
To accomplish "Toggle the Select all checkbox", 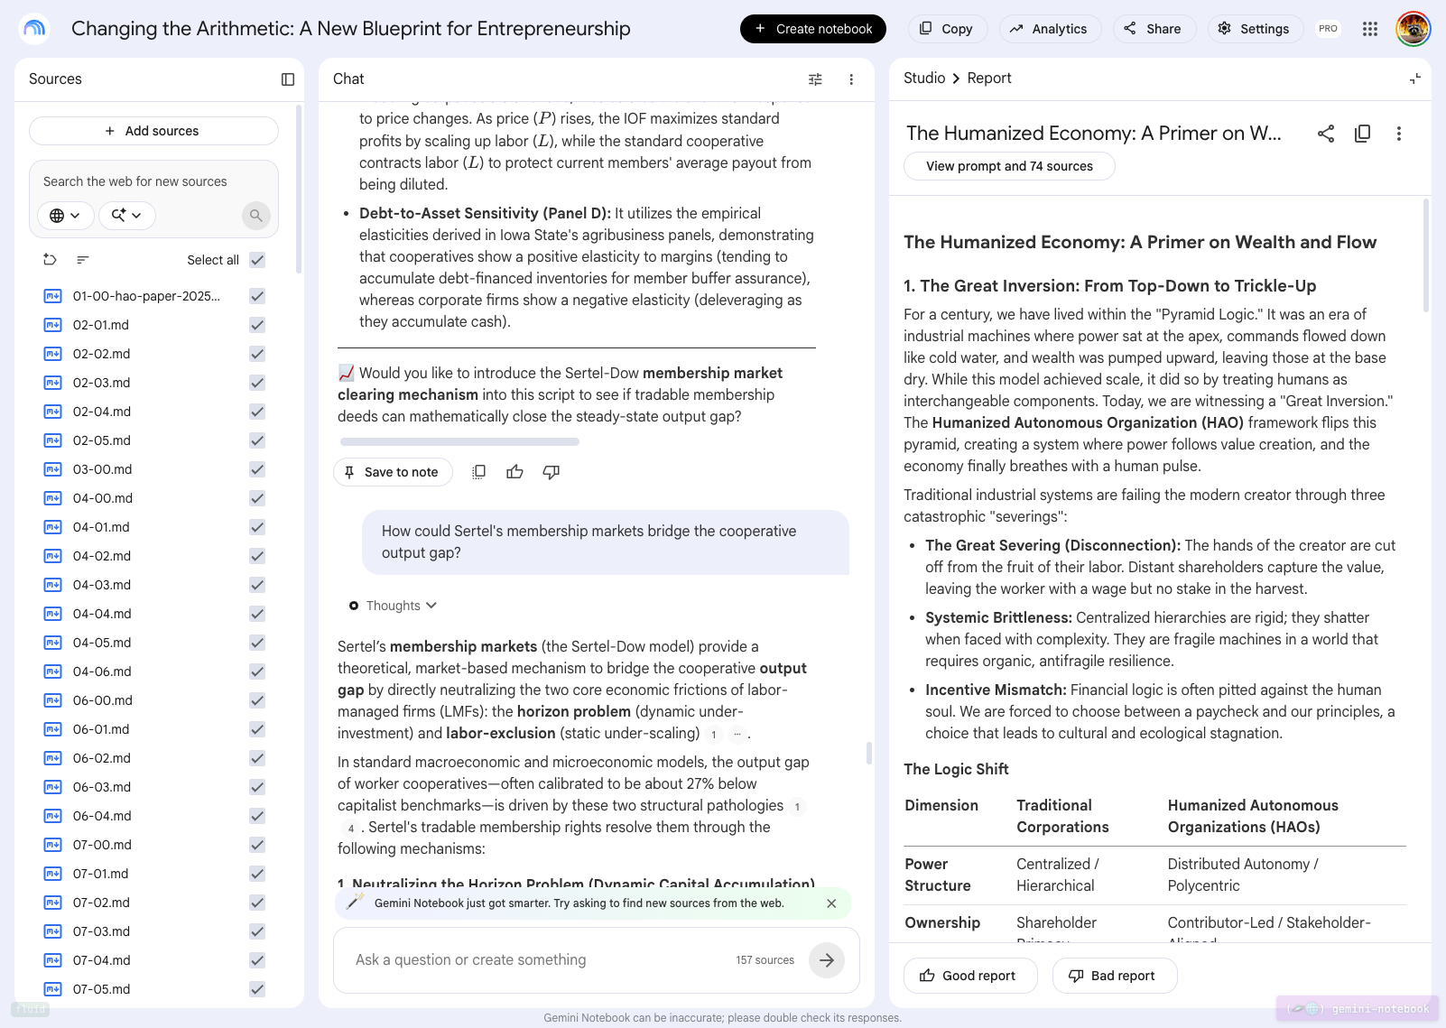I will tap(257, 260).
